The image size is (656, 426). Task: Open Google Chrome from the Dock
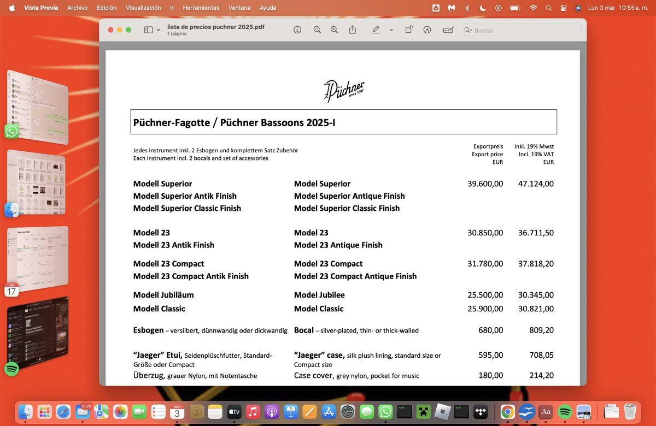[x=508, y=412]
